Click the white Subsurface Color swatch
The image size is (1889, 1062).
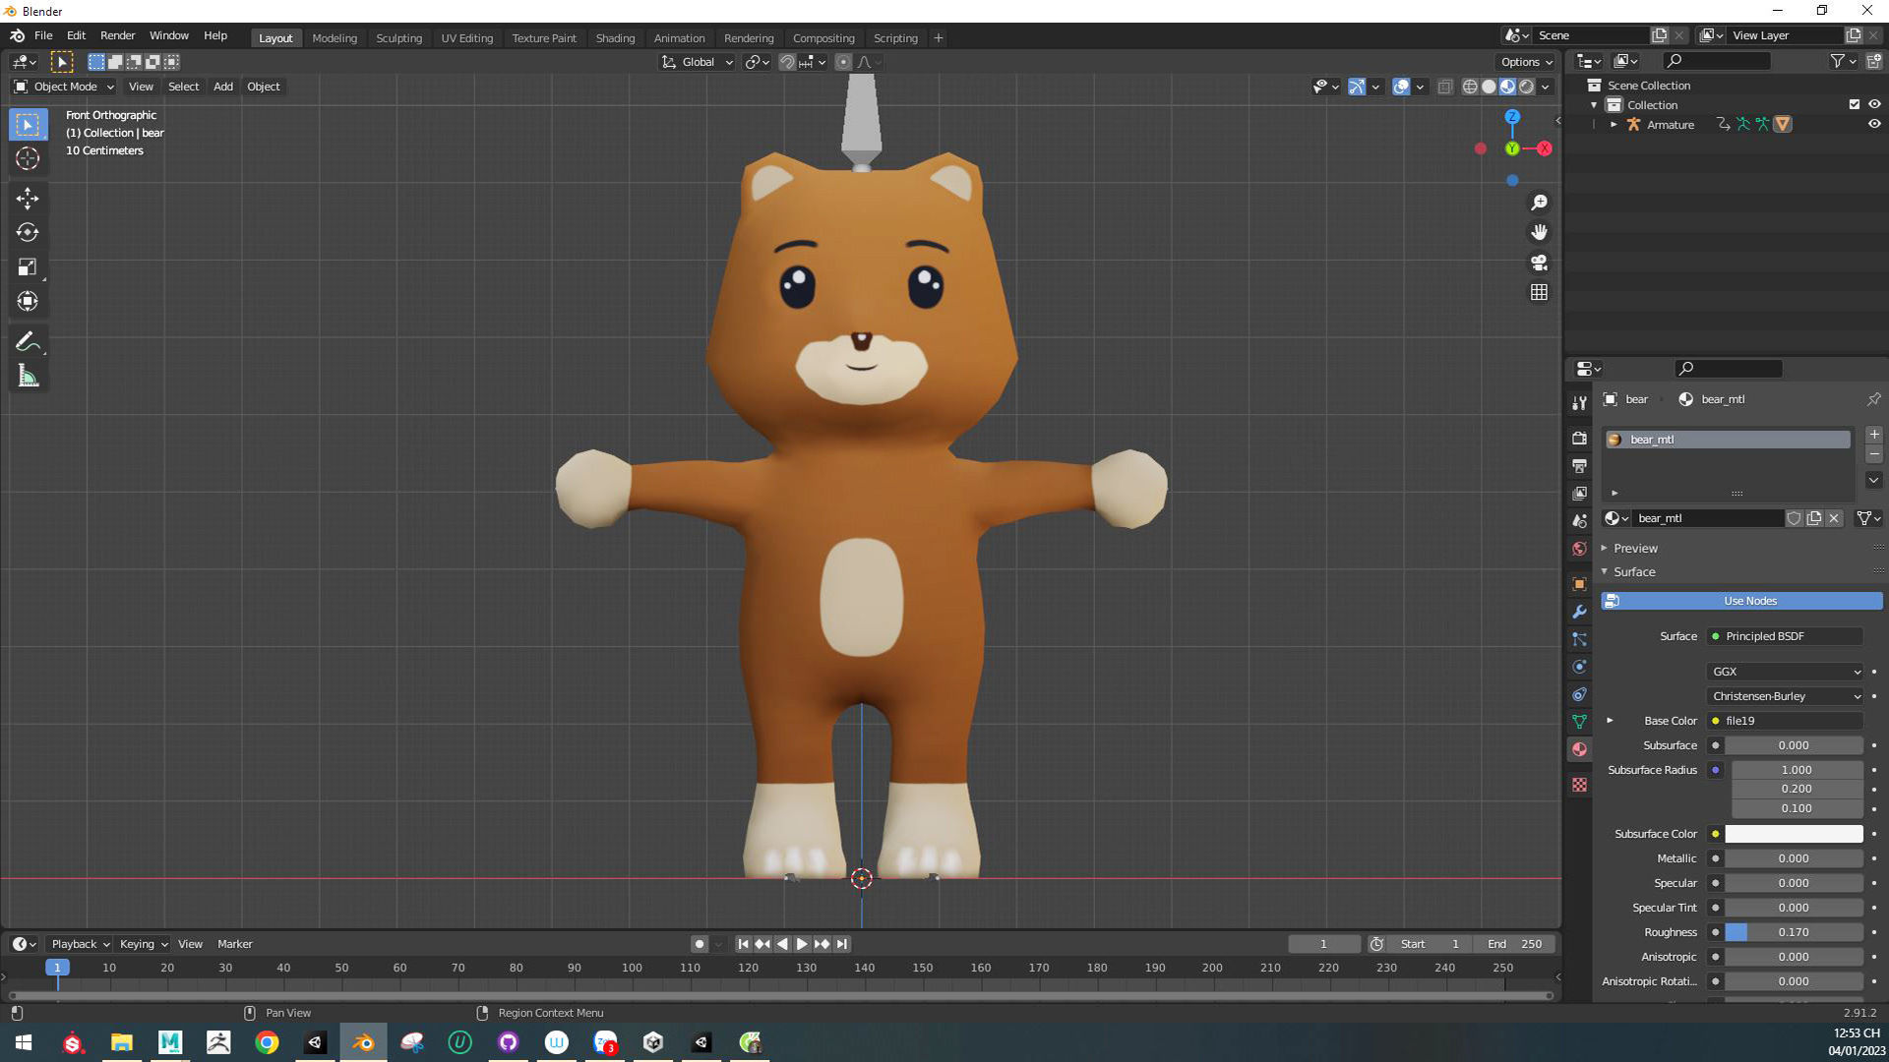(x=1794, y=834)
